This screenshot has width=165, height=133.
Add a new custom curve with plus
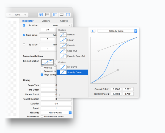(x=59, y=95)
